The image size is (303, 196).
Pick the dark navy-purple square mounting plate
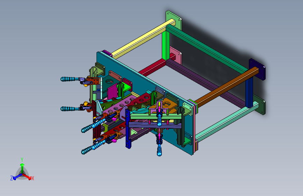(x=257, y=69)
